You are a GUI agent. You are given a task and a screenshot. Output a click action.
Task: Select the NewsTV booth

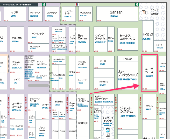tap(104, 84)
